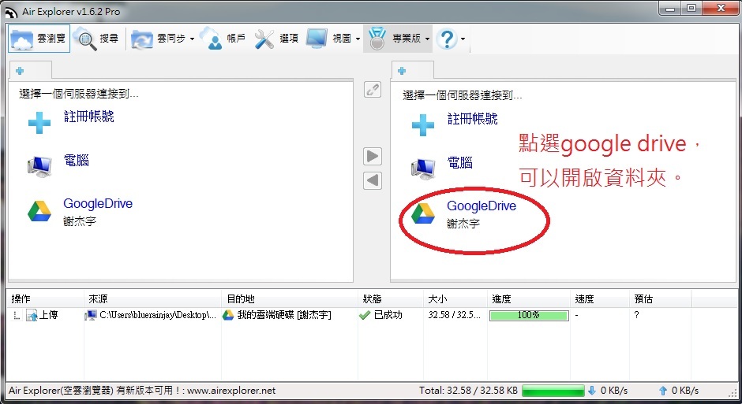Close the Air Explorer window

click(x=721, y=8)
